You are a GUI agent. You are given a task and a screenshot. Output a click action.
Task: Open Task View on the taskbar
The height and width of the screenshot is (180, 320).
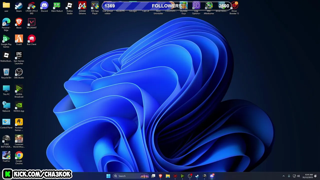153,176
